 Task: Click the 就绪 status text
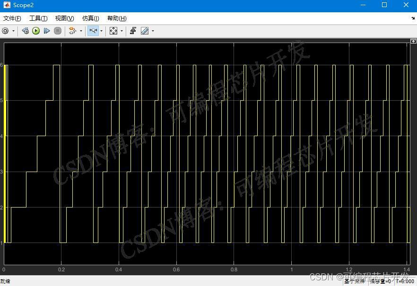coord(5,281)
